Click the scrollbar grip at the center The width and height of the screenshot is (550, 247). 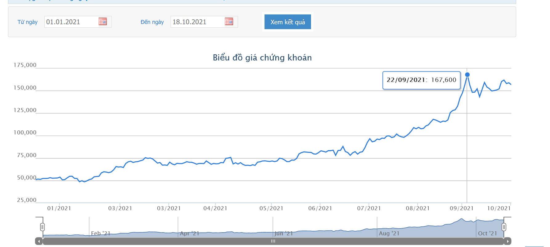tap(273, 241)
